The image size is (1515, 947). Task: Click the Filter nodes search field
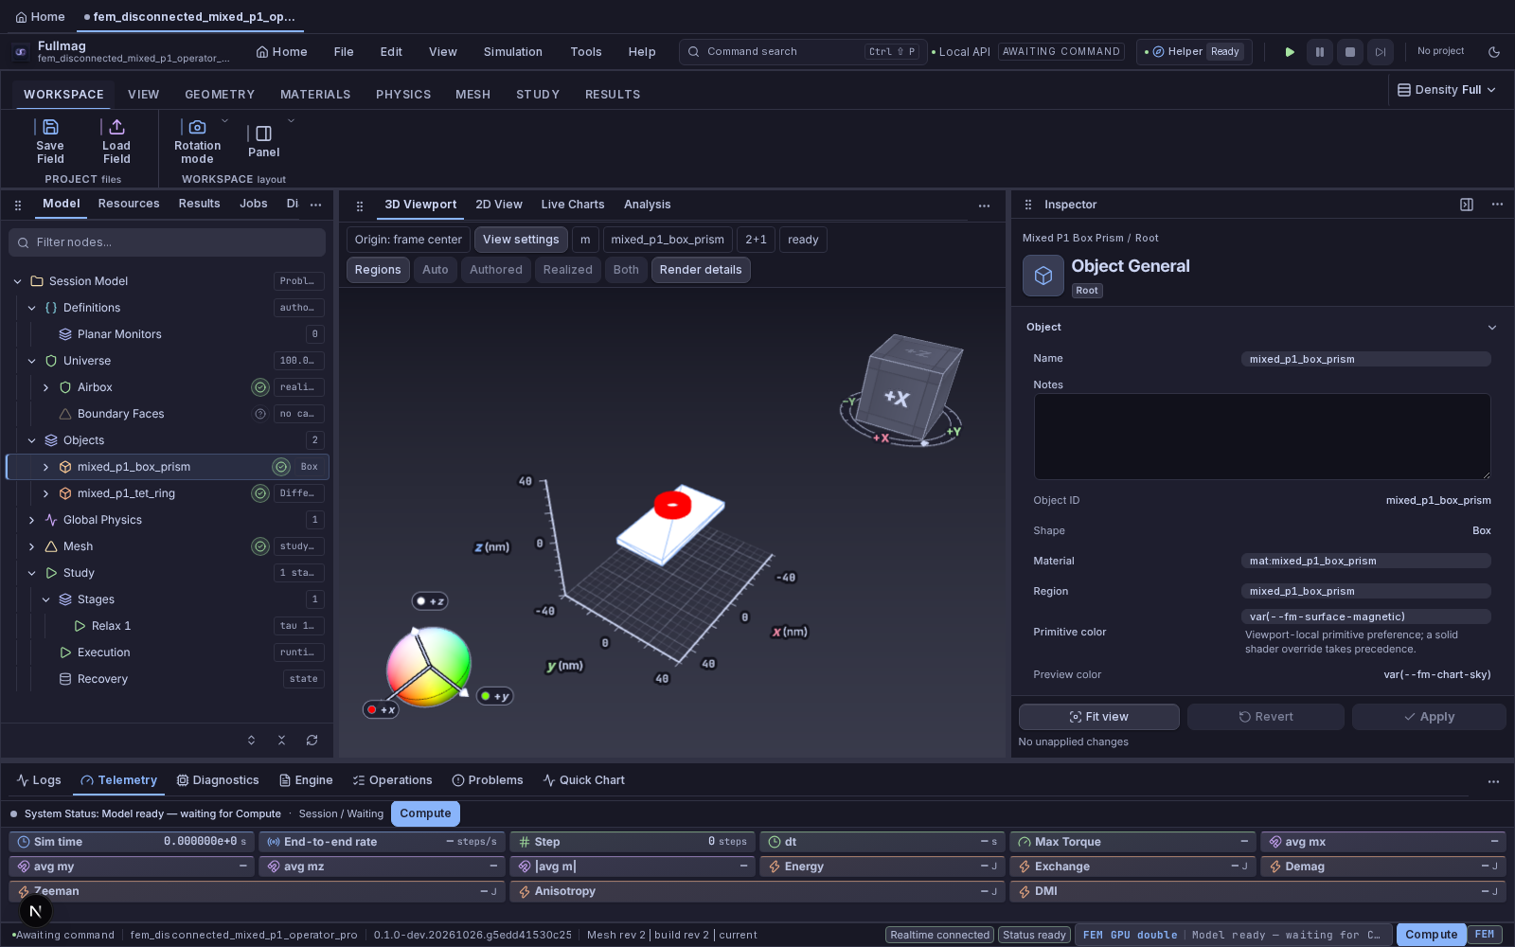tap(168, 242)
